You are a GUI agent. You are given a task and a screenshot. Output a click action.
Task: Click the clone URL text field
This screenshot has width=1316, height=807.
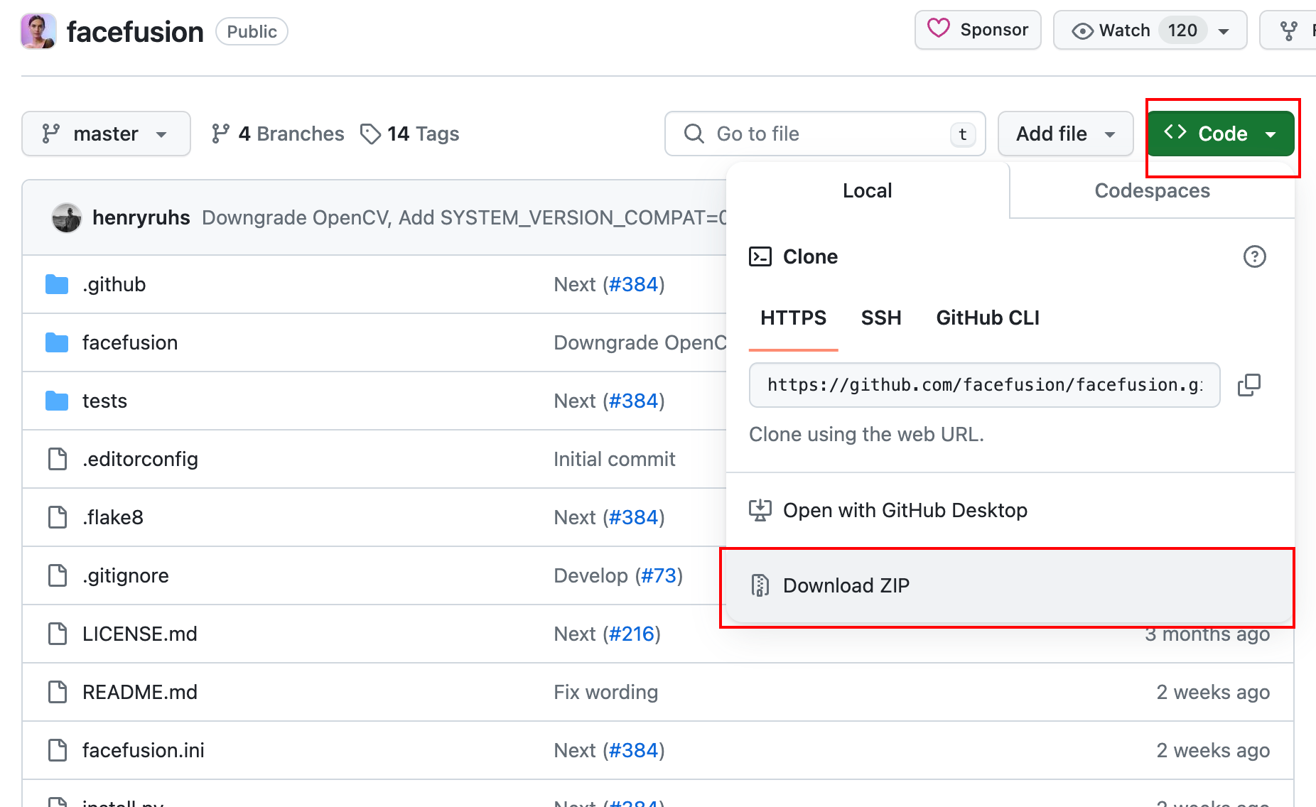coord(985,385)
